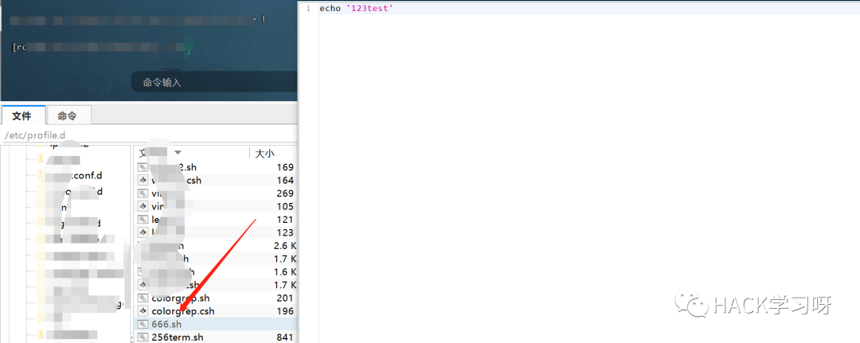
Task: Select the colorgrep.sh file
Action: [181, 298]
